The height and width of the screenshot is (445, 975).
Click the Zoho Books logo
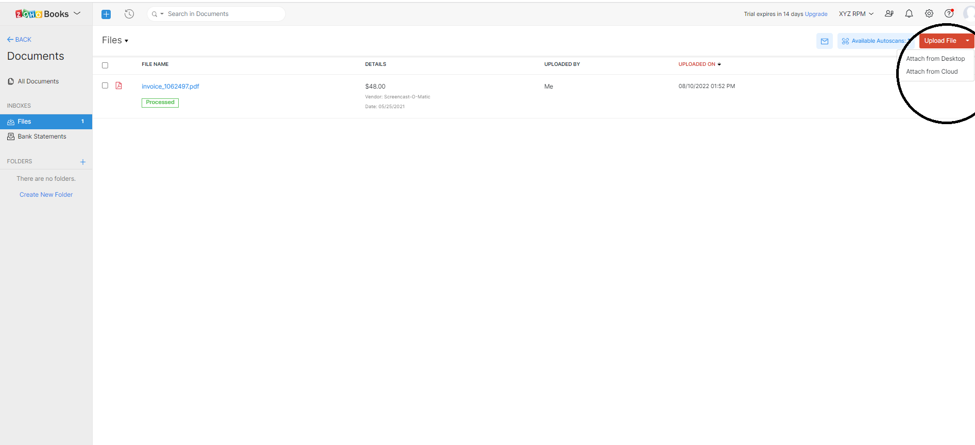42,14
